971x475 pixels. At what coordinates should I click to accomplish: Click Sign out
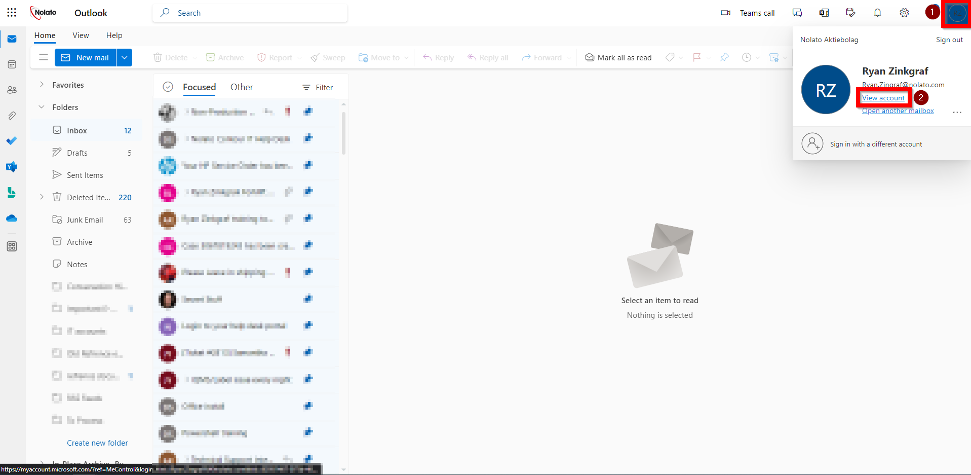(949, 40)
